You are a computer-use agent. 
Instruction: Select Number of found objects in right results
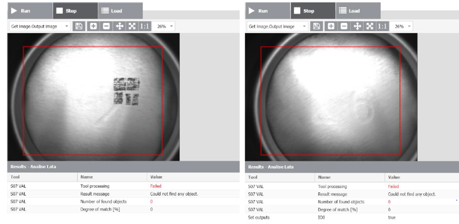[352, 202]
